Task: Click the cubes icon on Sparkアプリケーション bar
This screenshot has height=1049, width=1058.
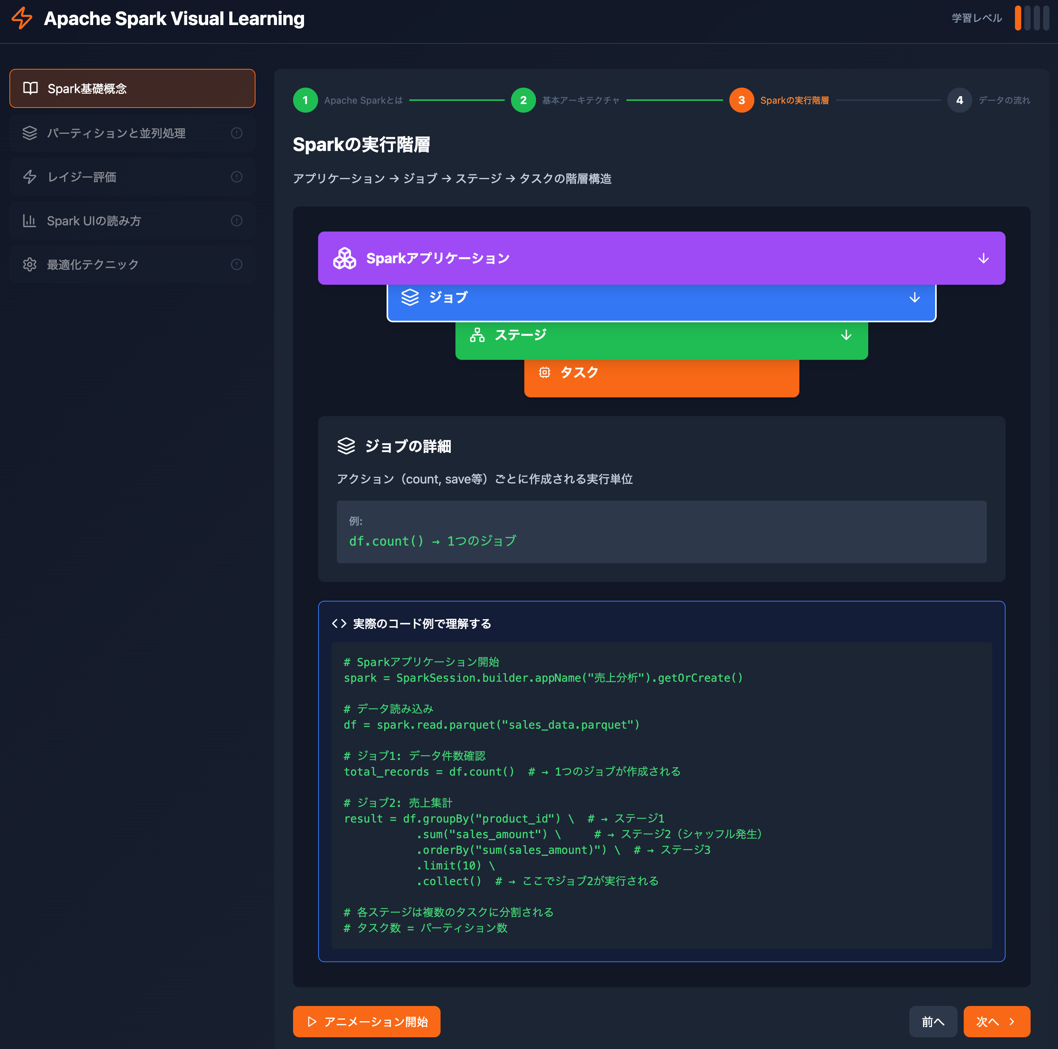Action: pyautogui.click(x=344, y=259)
